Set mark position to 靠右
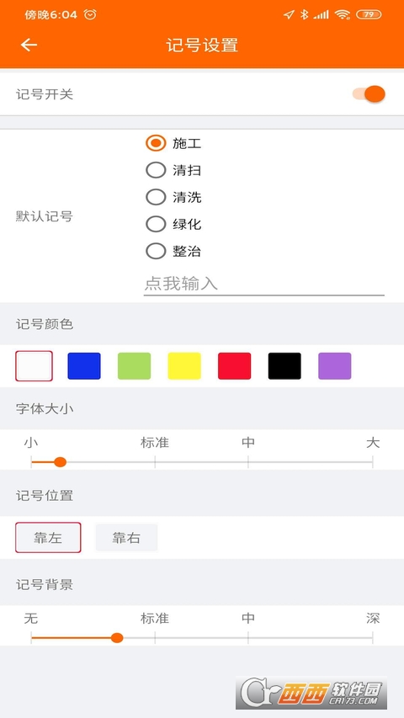Screen dimensions: 404x718 point(126,538)
